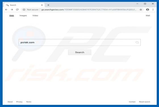This screenshot has height=107, width=159.
Task: Maximize the browser window
Action: tap(145, 4)
